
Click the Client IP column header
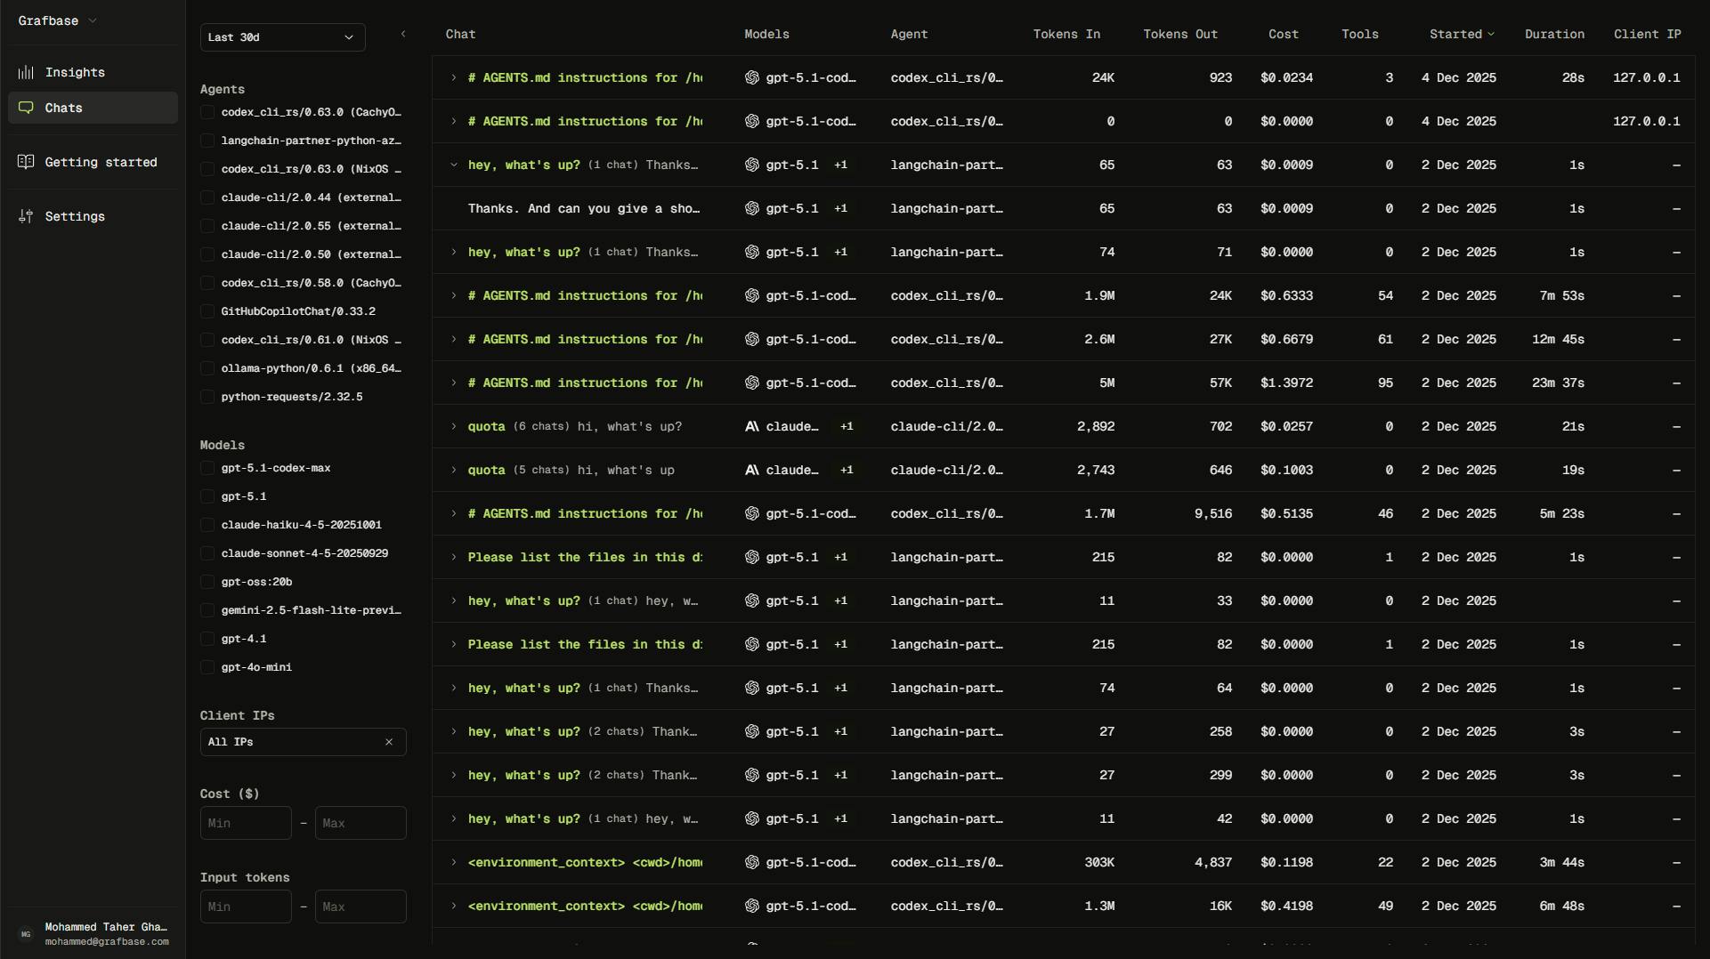[1647, 35]
